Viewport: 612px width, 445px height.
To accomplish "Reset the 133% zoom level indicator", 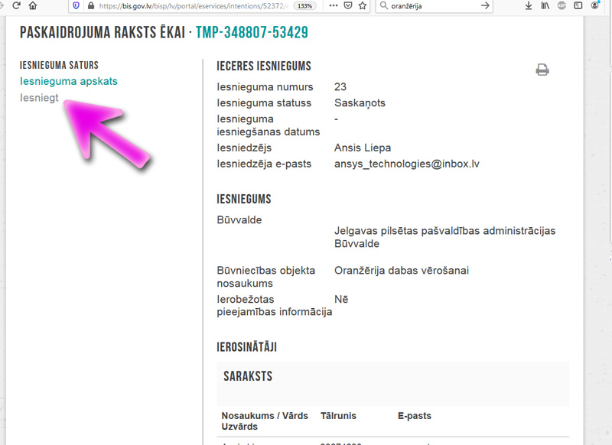I will click(x=305, y=5).
